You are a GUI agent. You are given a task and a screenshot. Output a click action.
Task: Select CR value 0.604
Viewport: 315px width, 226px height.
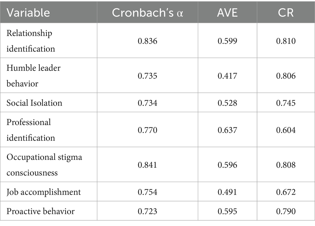point(286,130)
